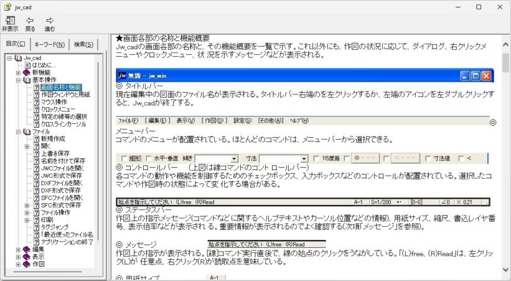Collapse the 基本操作 tree node
Image resolution: width=511 pixels, height=281 pixels.
pos(19,80)
